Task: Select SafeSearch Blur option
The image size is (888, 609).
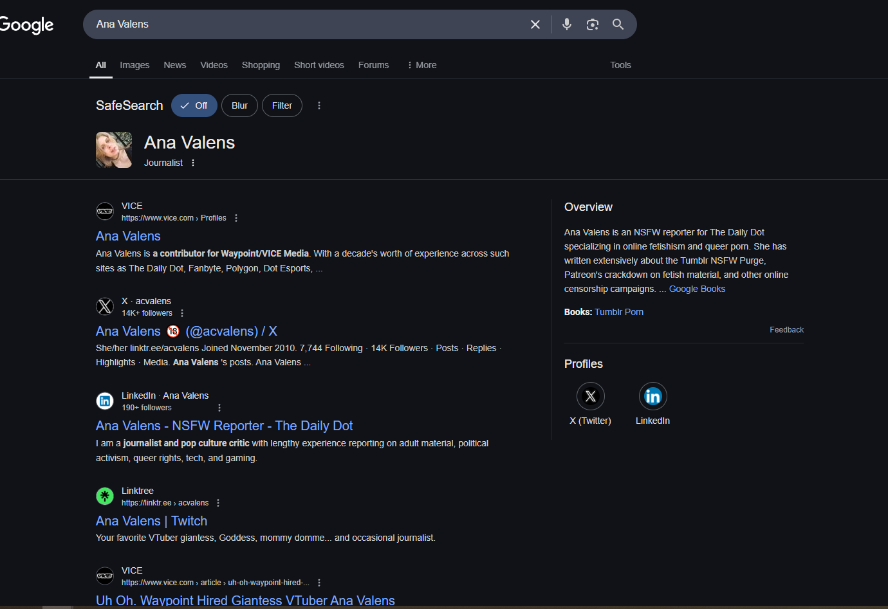Action: click(239, 105)
